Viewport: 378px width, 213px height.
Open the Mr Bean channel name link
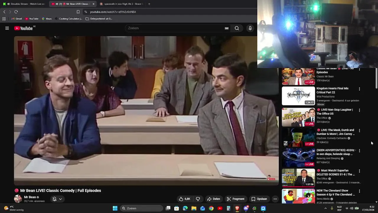coord(30,197)
